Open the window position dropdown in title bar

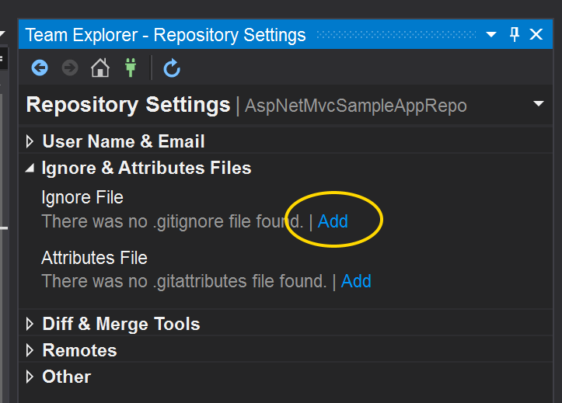pyautogui.click(x=491, y=35)
